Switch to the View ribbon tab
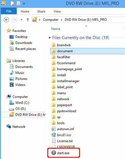This screenshot has height=159, width=125. [57, 11]
